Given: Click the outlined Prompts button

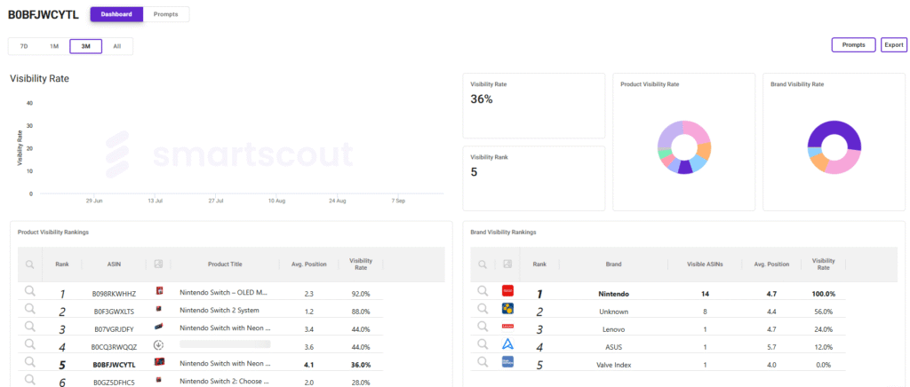Looking at the screenshot, I should click(x=854, y=44).
